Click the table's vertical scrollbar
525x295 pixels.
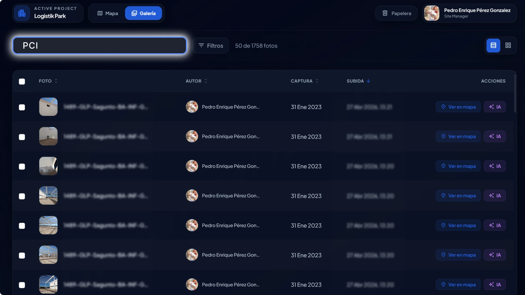(x=515, y=93)
